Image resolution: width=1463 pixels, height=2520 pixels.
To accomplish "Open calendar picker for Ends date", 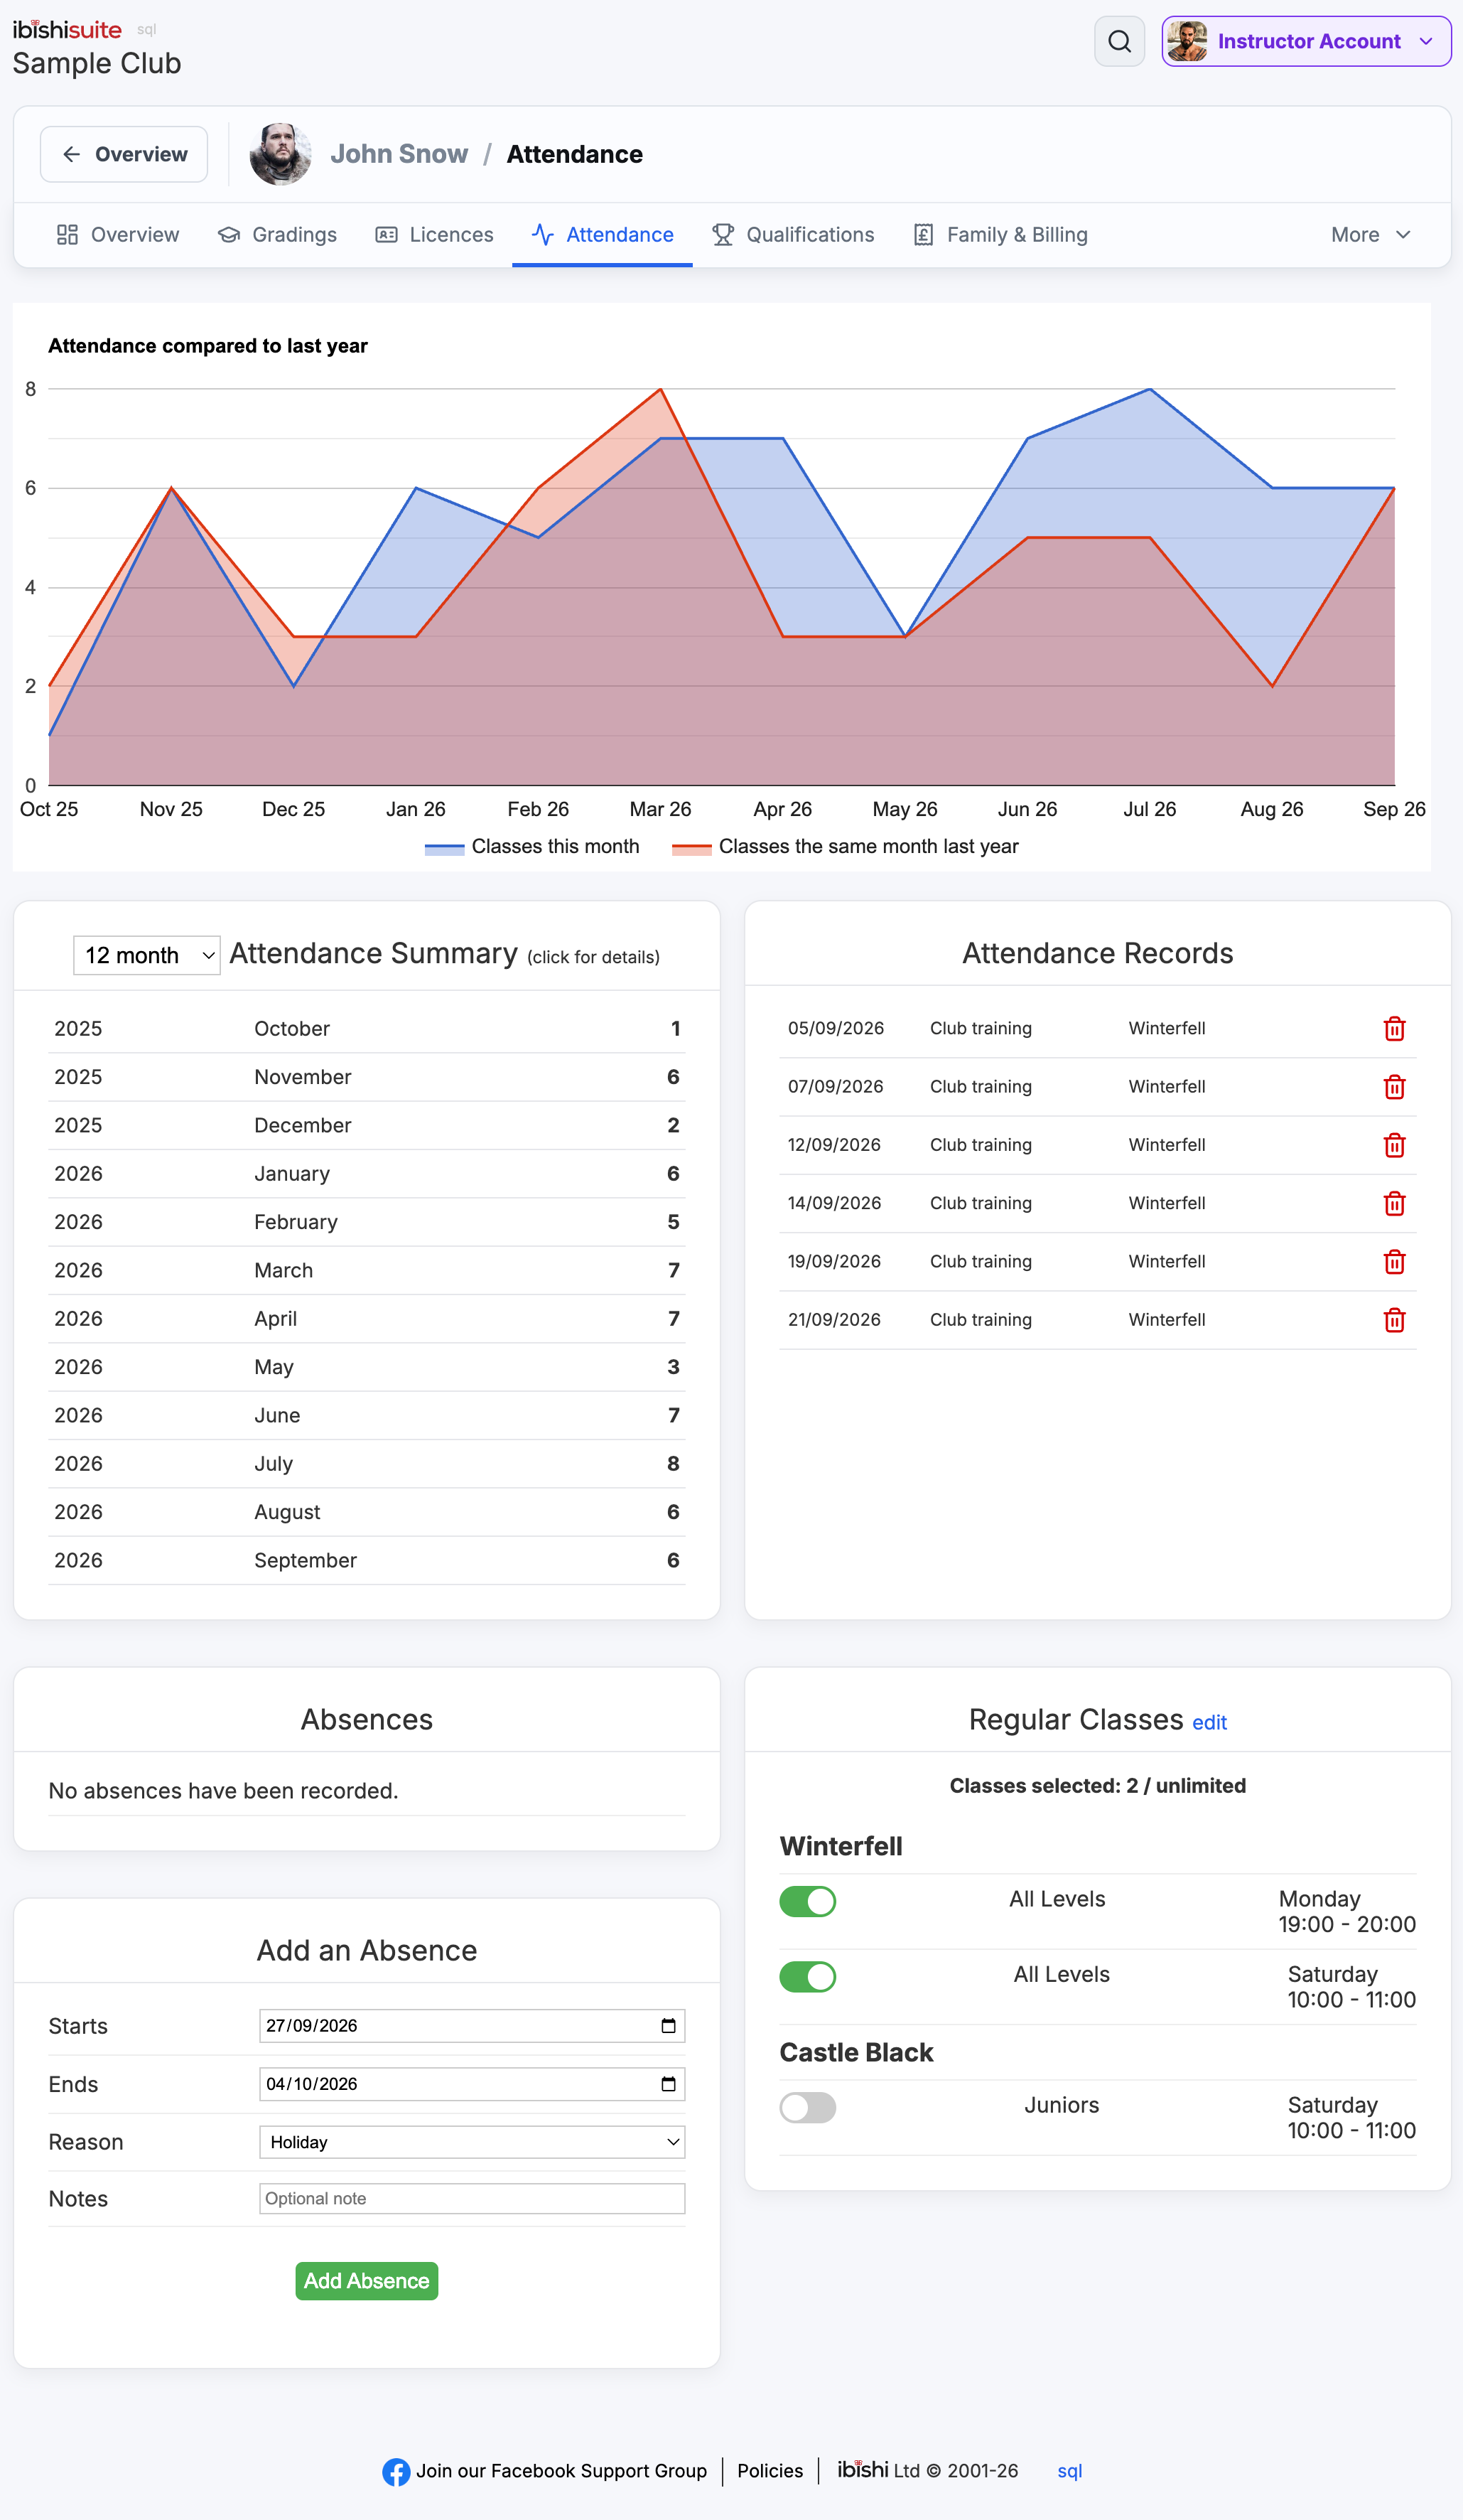I will pyautogui.click(x=669, y=2083).
